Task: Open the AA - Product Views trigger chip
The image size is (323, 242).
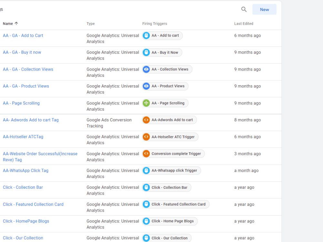Action: click(x=165, y=86)
